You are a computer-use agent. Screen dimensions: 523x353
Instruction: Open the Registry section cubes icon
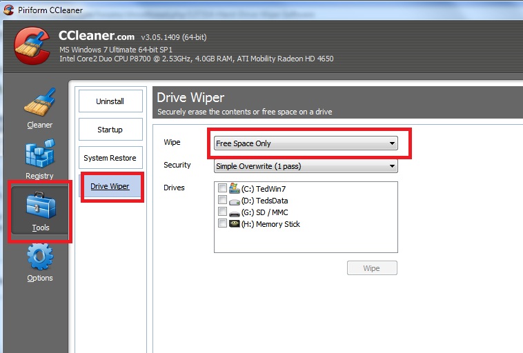click(39, 154)
